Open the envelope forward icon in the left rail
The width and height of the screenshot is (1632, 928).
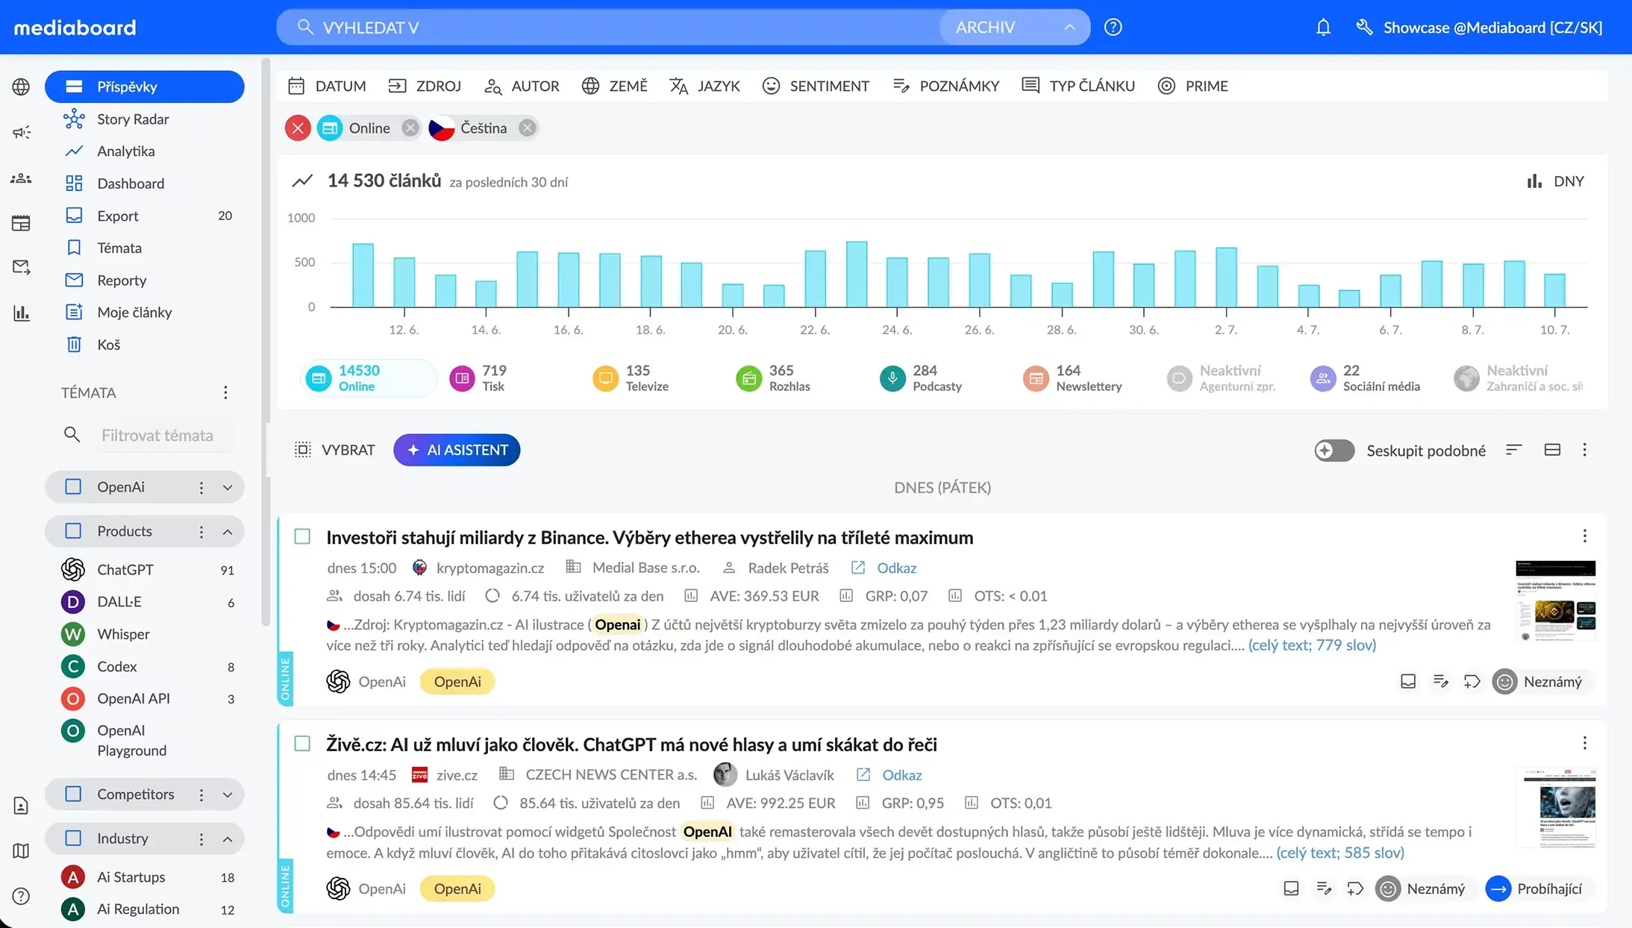point(21,267)
